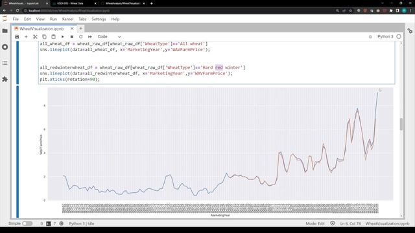This screenshot has width=415, height=233.
Task: Open the Kernel menu
Action: pos(67,19)
